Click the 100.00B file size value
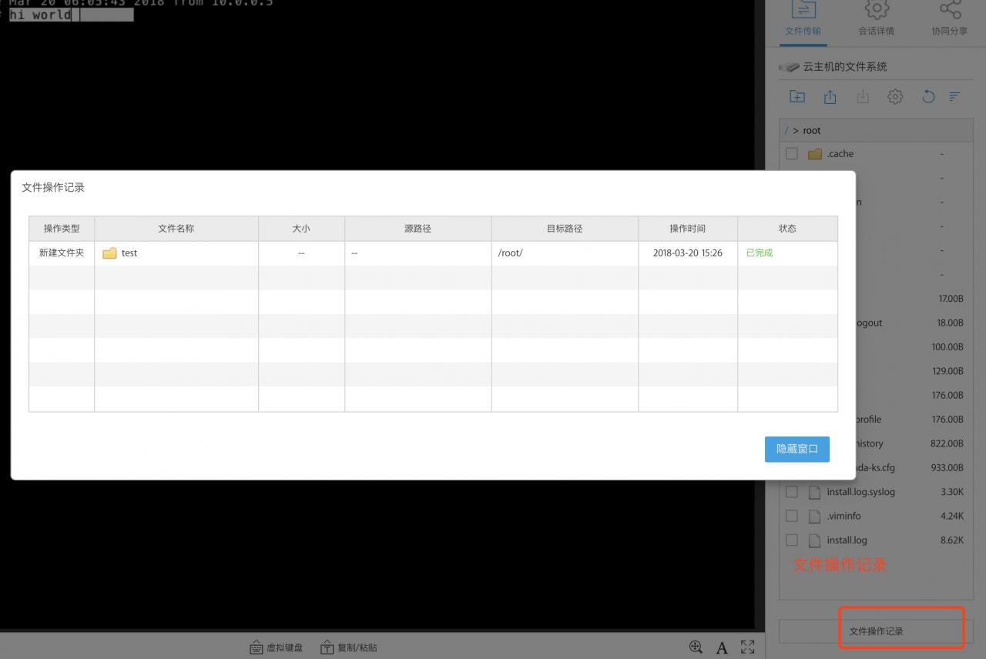 tap(947, 347)
